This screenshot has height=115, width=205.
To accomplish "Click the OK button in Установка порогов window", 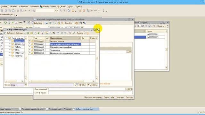I will point(113,97).
